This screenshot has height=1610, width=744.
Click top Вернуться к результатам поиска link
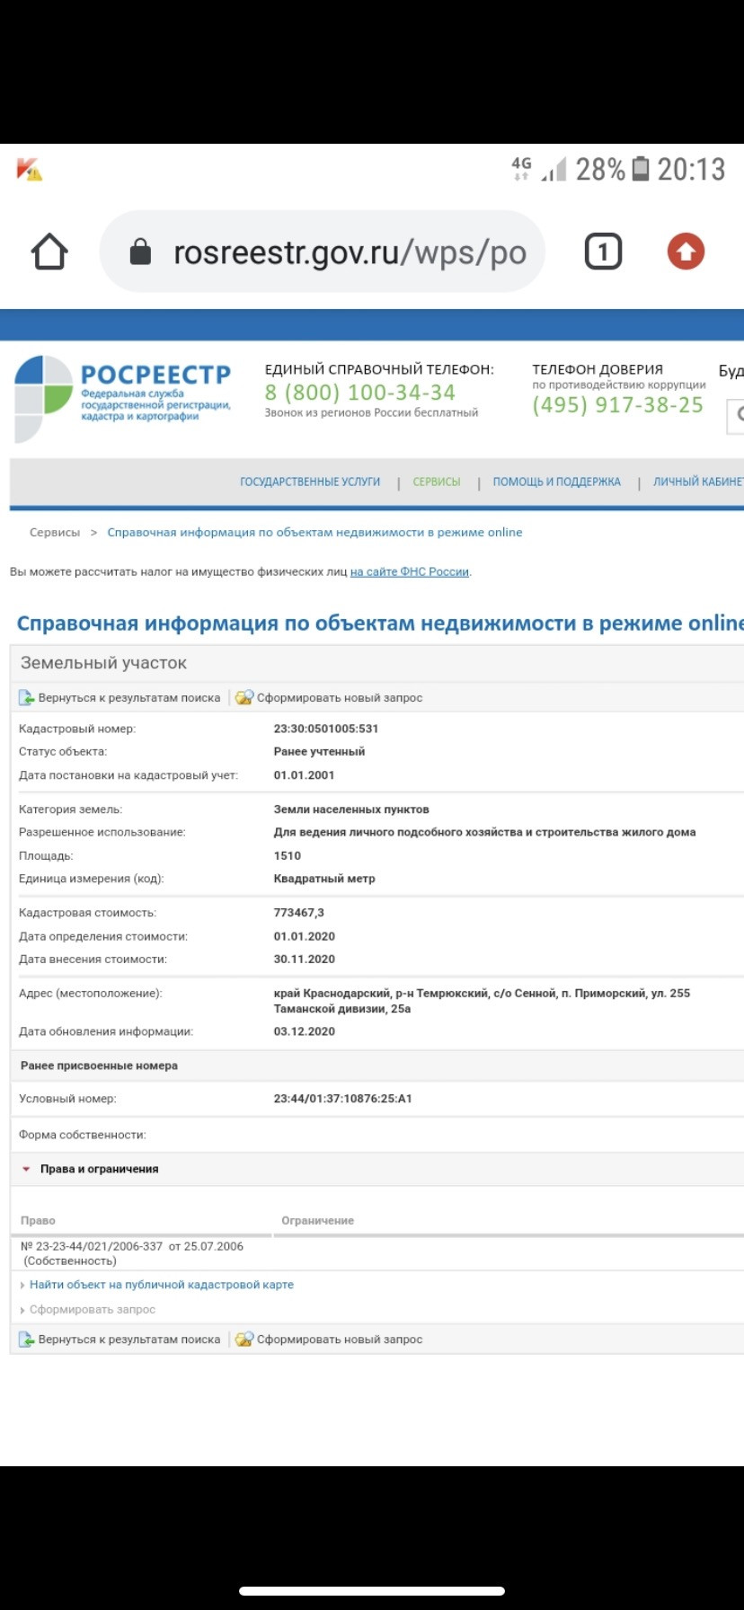129,697
